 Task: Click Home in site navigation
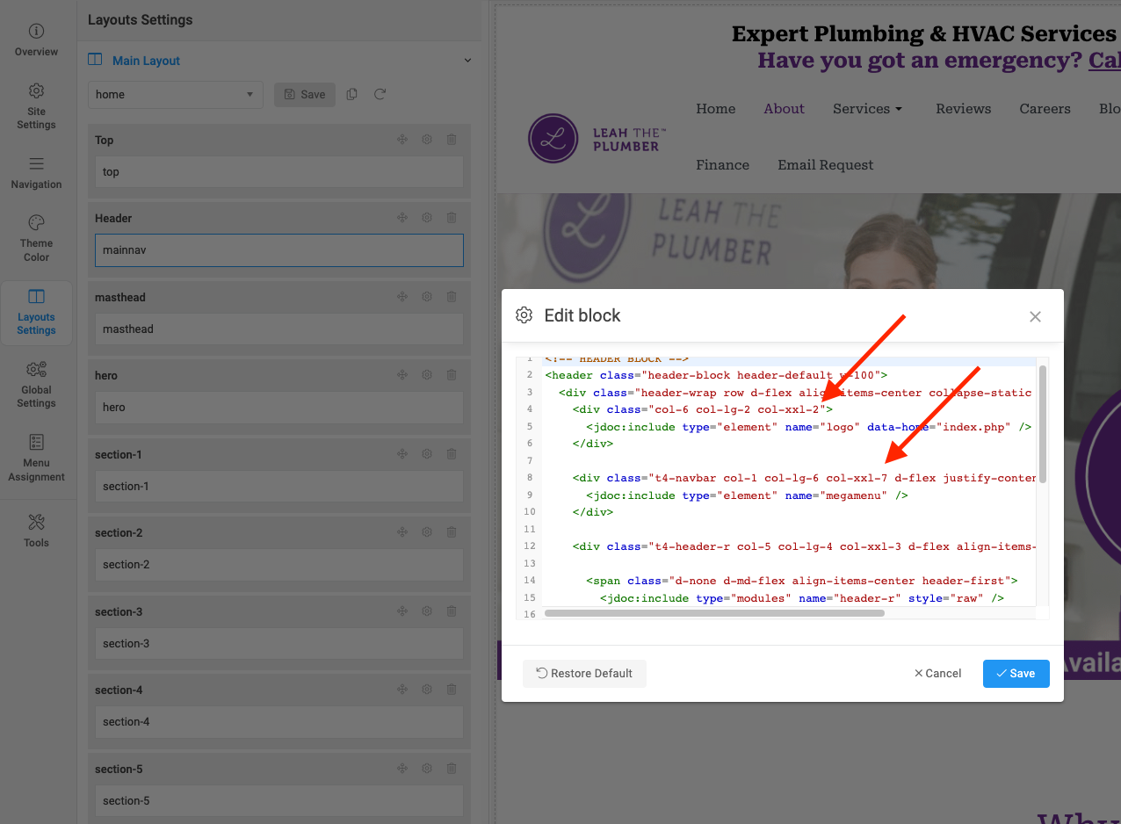[716, 109]
